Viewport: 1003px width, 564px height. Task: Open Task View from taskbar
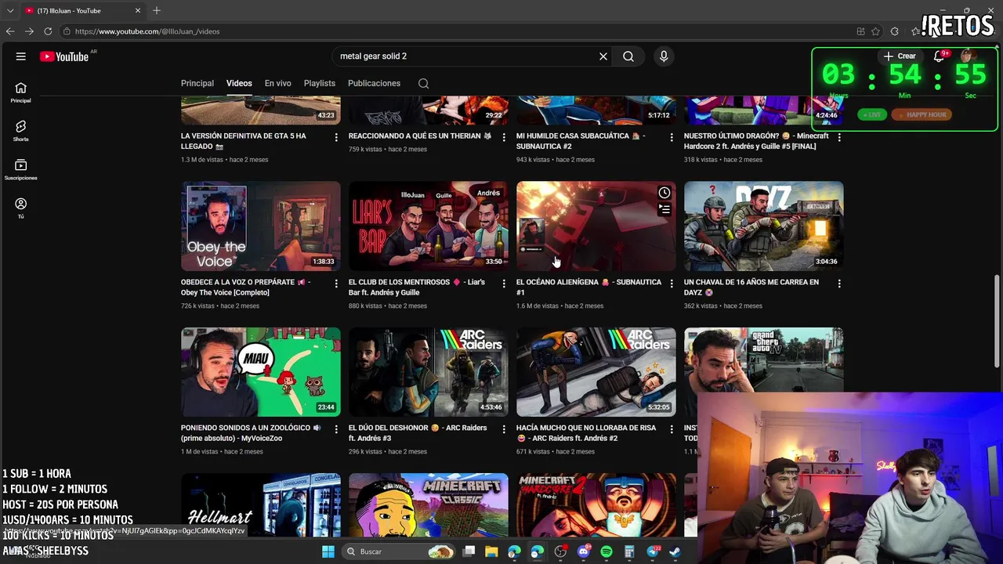[469, 551]
